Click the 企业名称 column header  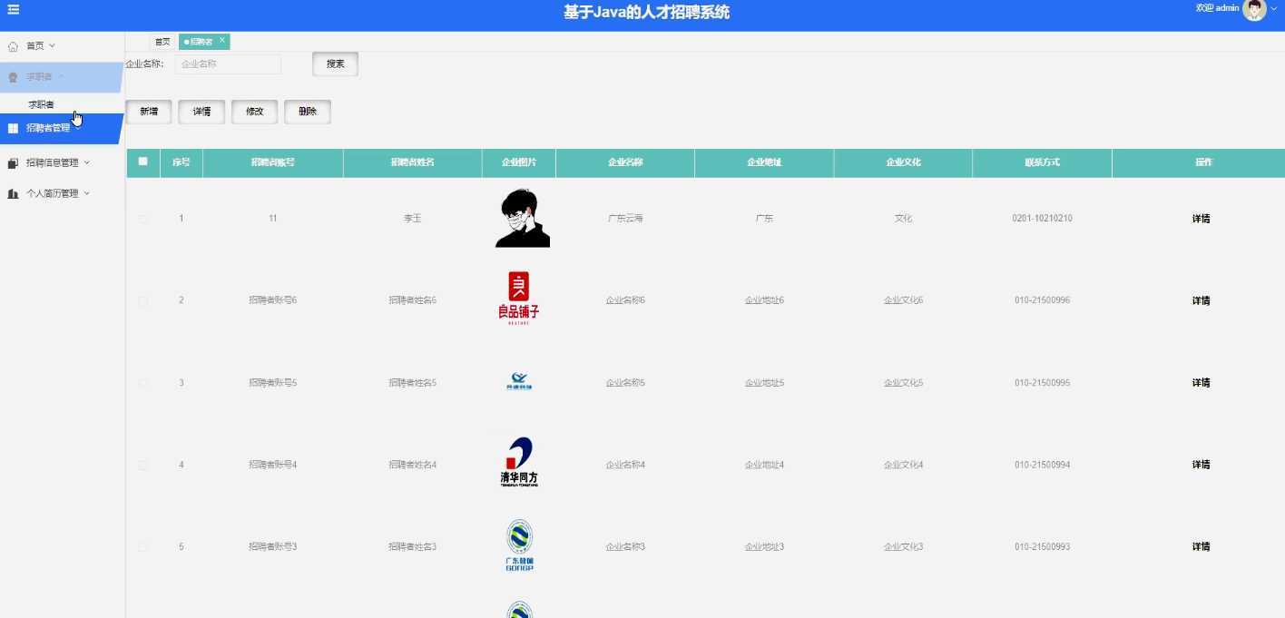625,162
